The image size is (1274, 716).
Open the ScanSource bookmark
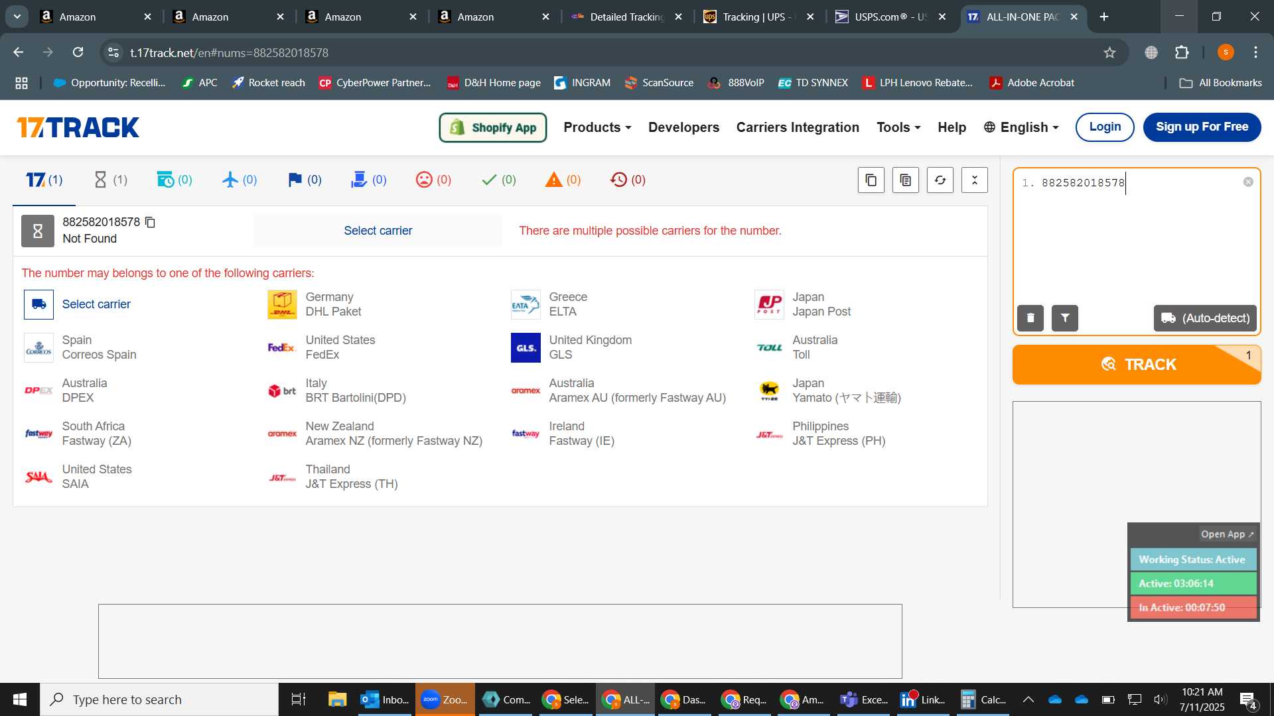click(659, 83)
